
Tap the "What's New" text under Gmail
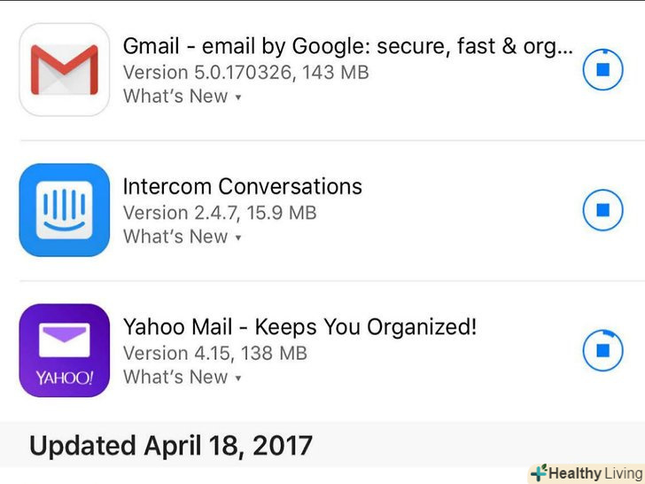175,96
